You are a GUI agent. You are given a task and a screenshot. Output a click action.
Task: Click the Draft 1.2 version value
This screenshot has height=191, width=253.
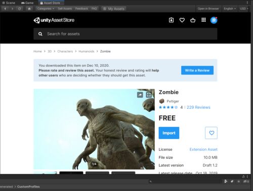tap(210, 165)
